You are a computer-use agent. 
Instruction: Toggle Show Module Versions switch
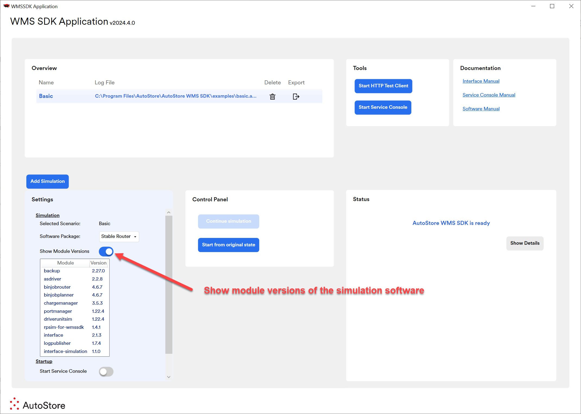[106, 251]
